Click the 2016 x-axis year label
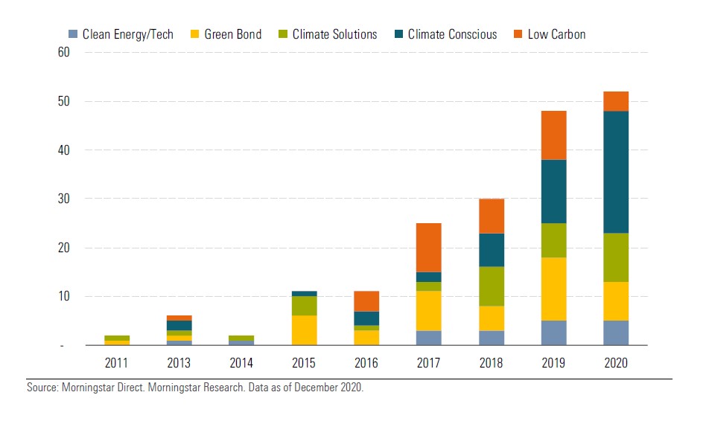Image resolution: width=709 pixels, height=427 pixels. [366, 363]
